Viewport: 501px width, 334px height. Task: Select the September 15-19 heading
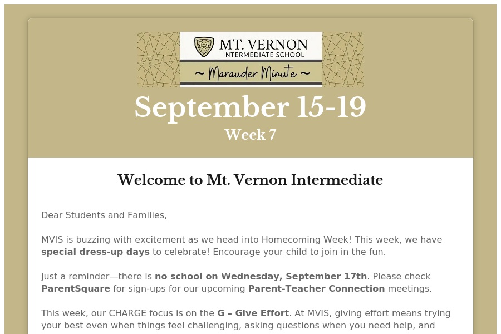coord(250,107)
